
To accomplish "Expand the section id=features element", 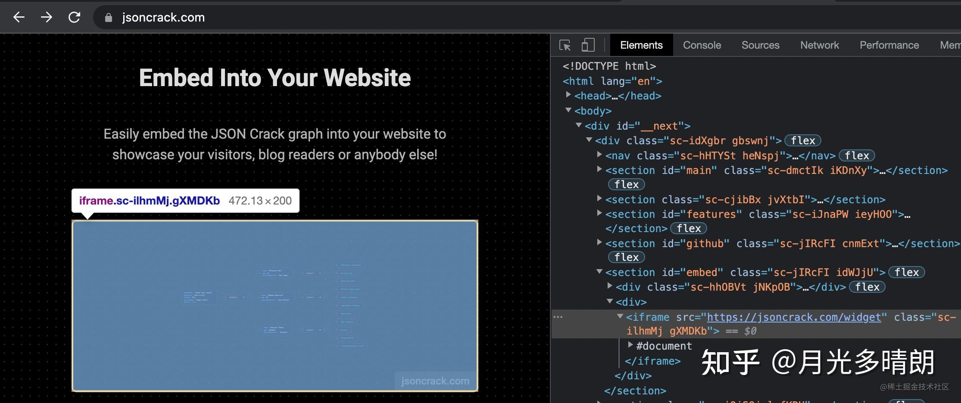I will coord(599,214).
